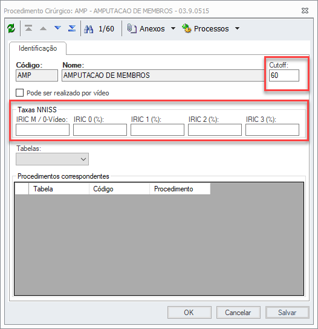Viewport: 318px width, 329px height.
Task: Click the Processos gear icon
Action: (x=187, y=28)
